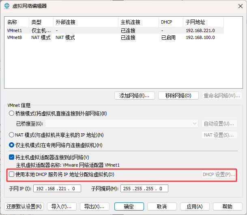Click NAT 模式 external connection cell of VMnet8
Screen dimensions: 247x215
click(65, 37)
